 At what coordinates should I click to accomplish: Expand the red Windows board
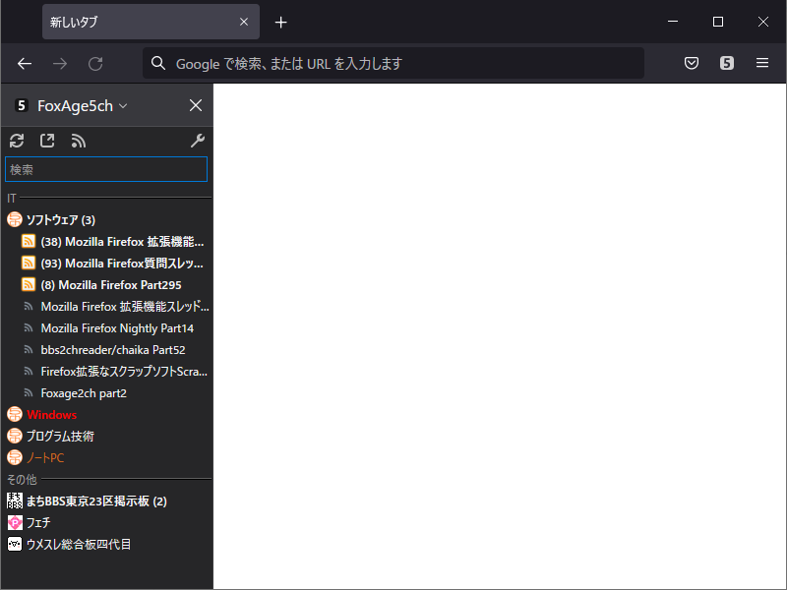click(52, 414)
